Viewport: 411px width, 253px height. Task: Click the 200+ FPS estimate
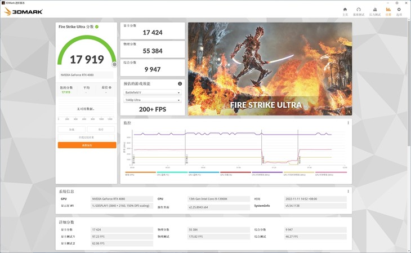click(x=153, y=109)
